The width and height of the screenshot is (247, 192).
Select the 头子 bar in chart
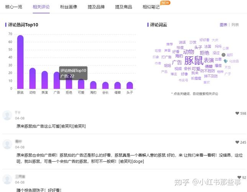click(x=130, y=85)
